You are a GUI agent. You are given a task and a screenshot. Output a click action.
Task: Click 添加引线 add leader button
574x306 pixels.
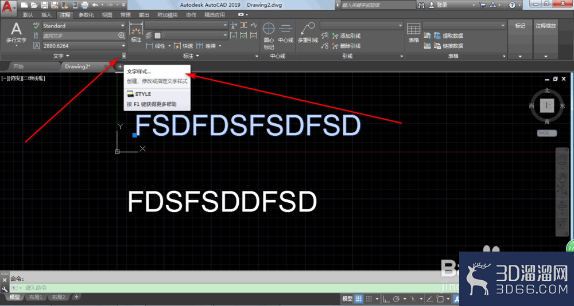pos(346,36)
